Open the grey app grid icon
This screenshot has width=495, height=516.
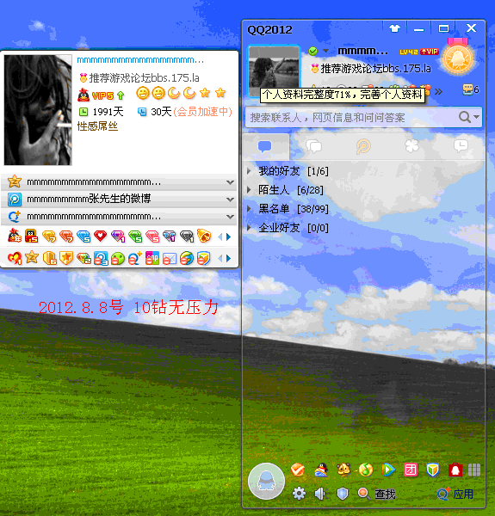474,470
